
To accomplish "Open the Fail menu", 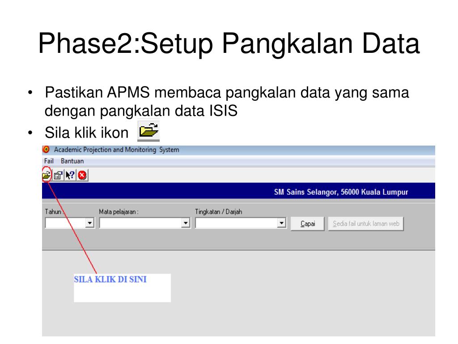I will pos(49,161).
